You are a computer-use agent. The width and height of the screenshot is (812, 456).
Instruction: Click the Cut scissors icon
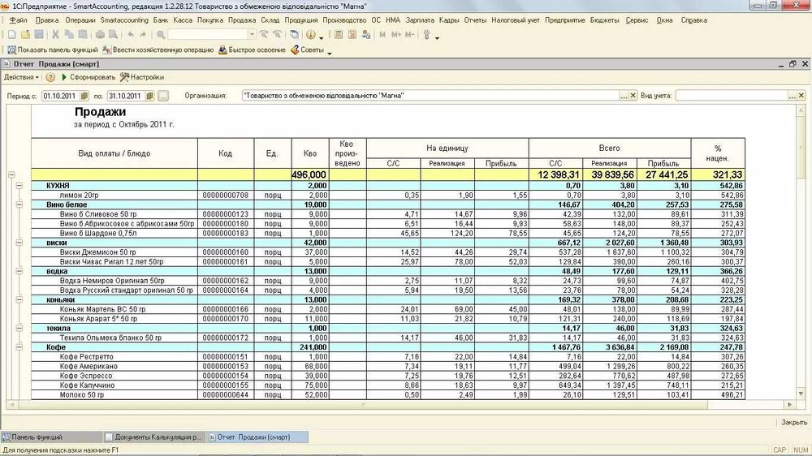click(55, 35)
